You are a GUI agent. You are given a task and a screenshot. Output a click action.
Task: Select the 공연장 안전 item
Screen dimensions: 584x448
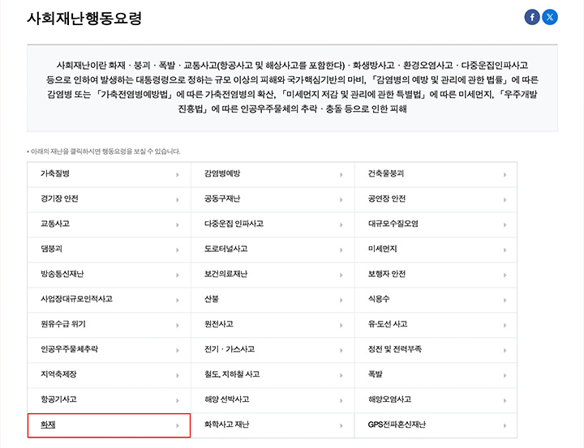click(x=436, y=199)
